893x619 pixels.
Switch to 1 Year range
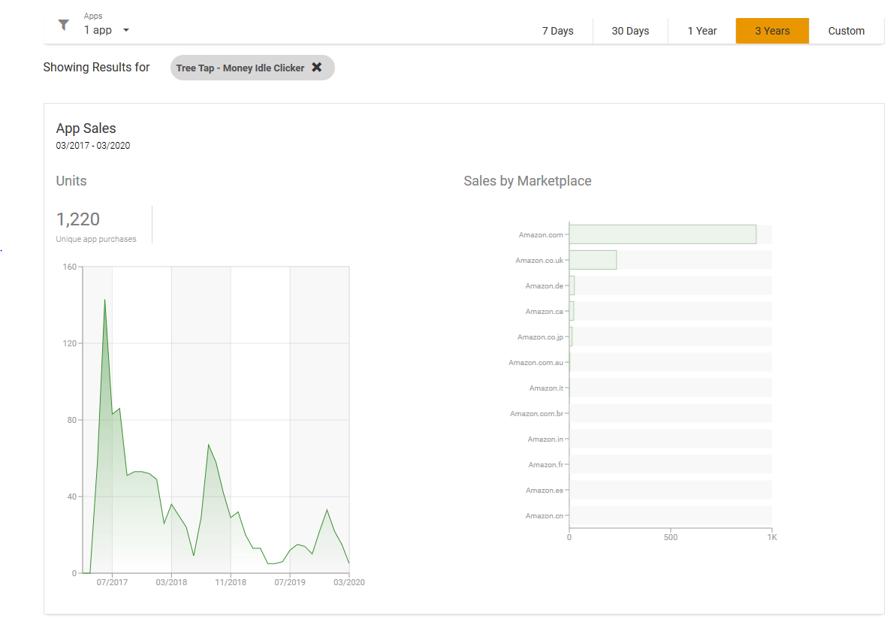pos(701,31)
